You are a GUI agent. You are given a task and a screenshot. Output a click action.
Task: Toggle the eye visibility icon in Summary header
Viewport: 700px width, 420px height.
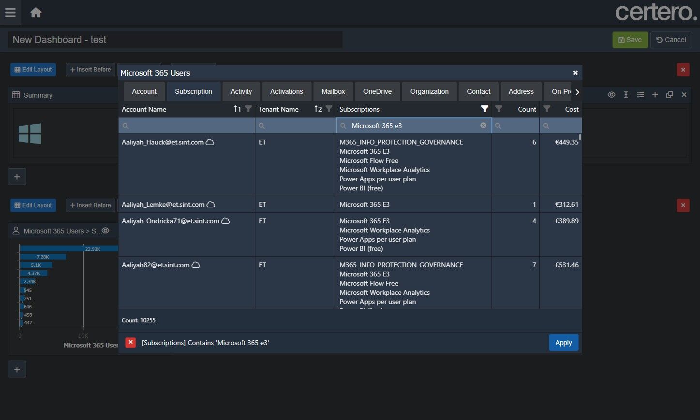pos(611,95)
